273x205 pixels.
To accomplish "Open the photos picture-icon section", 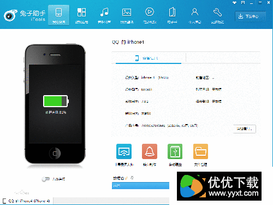I will [127, 15].
